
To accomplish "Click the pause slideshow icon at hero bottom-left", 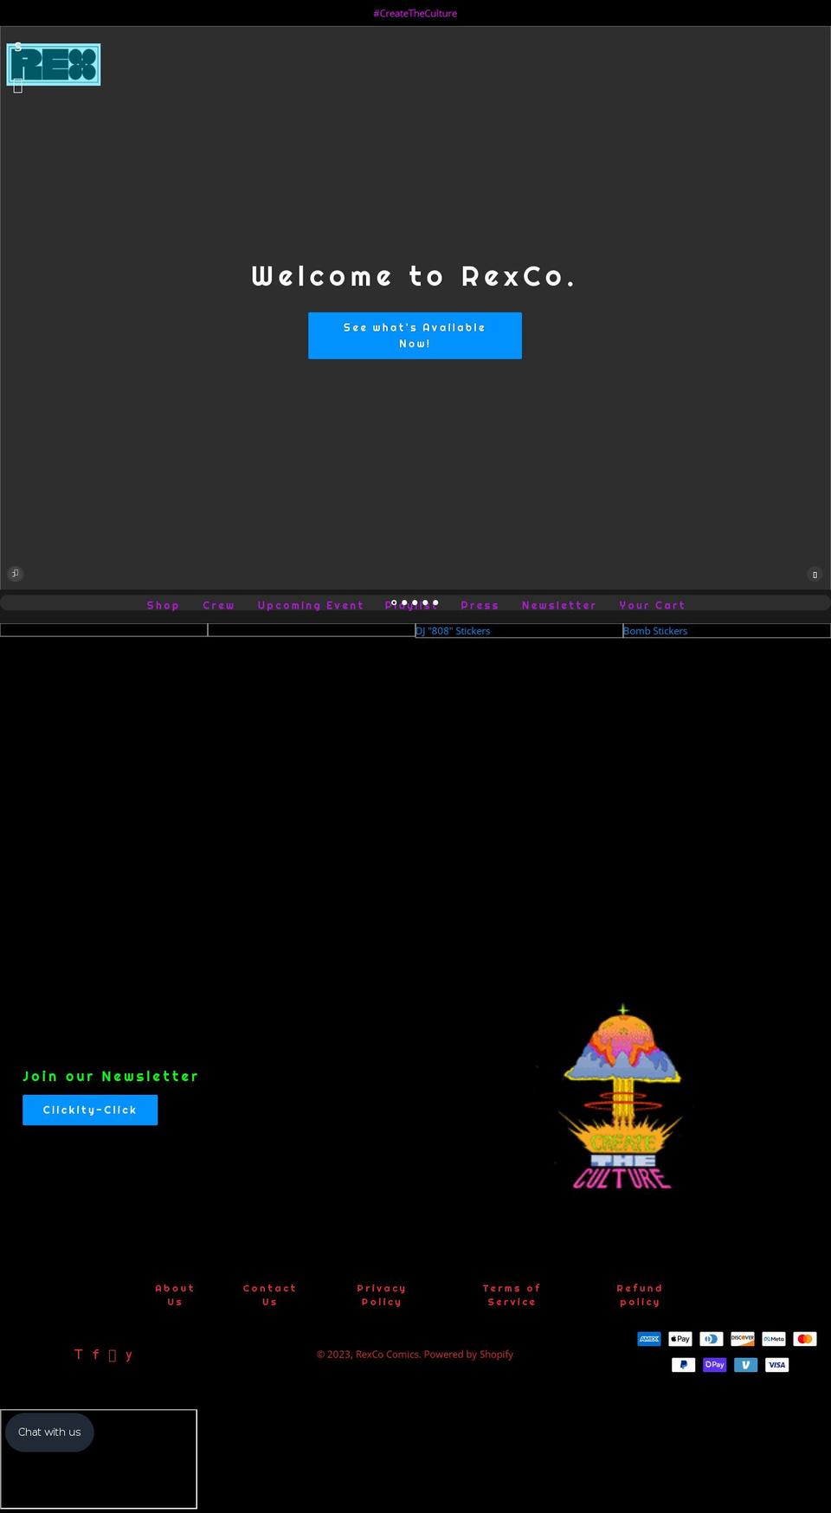I will click(15, 573).
